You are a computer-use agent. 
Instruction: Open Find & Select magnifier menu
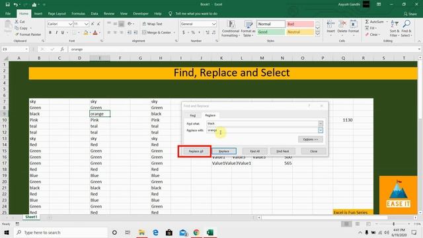coord(406,28)
